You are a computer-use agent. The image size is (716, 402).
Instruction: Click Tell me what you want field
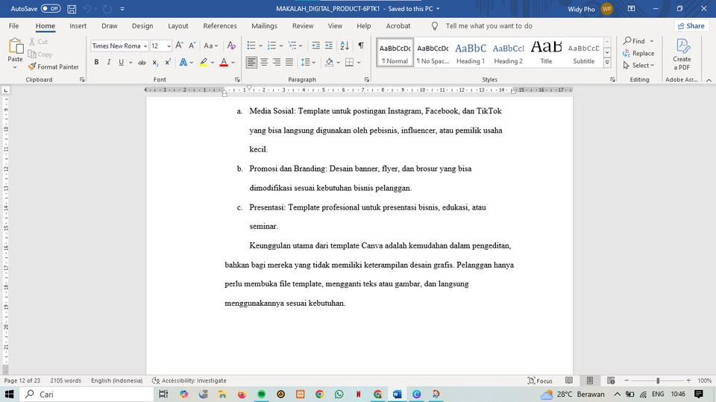(x=489, y=26)
